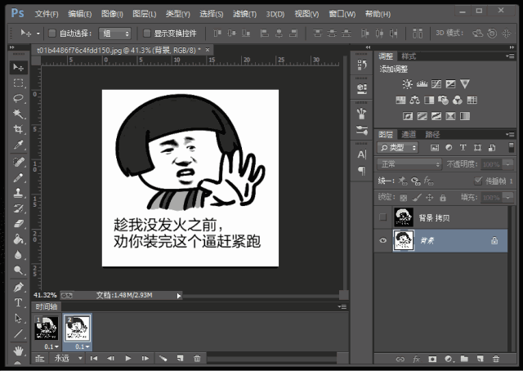Add a Vibrance adjustment triangle icon
The width and height of the screenshot is (523, 371).
tap(465, 83)
